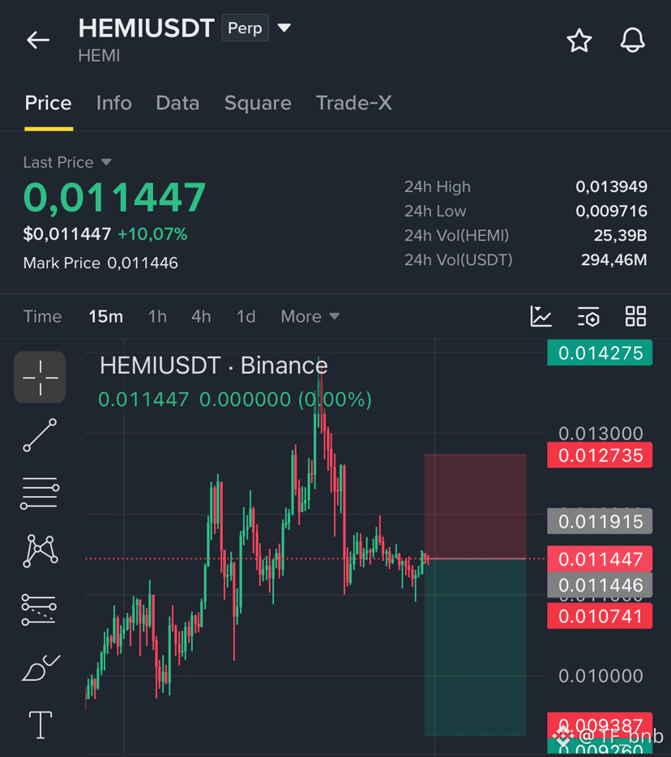This screenshot has height=757, width=671.
Task: Select the brush drawing tool
Action: pyautogui.click(x=41, y=668)
